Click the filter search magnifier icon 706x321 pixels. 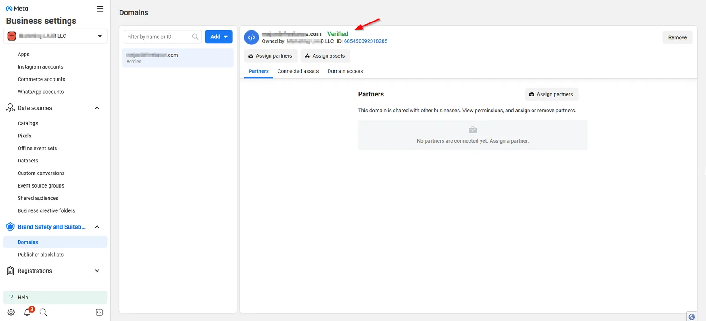pyautogui.click(x=195, y=37)
